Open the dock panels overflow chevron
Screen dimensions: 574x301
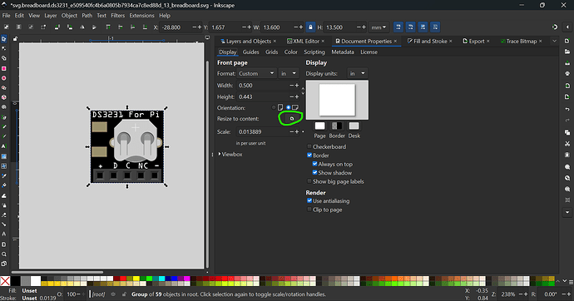554,41
